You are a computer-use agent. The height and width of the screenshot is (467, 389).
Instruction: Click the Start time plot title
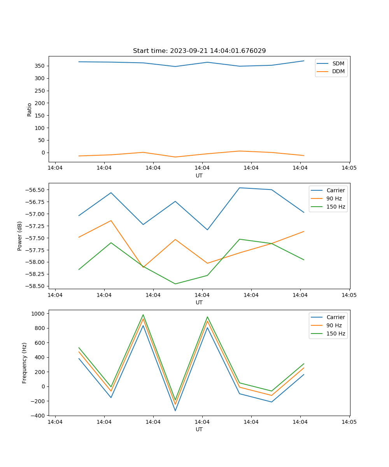coord(199,51)
